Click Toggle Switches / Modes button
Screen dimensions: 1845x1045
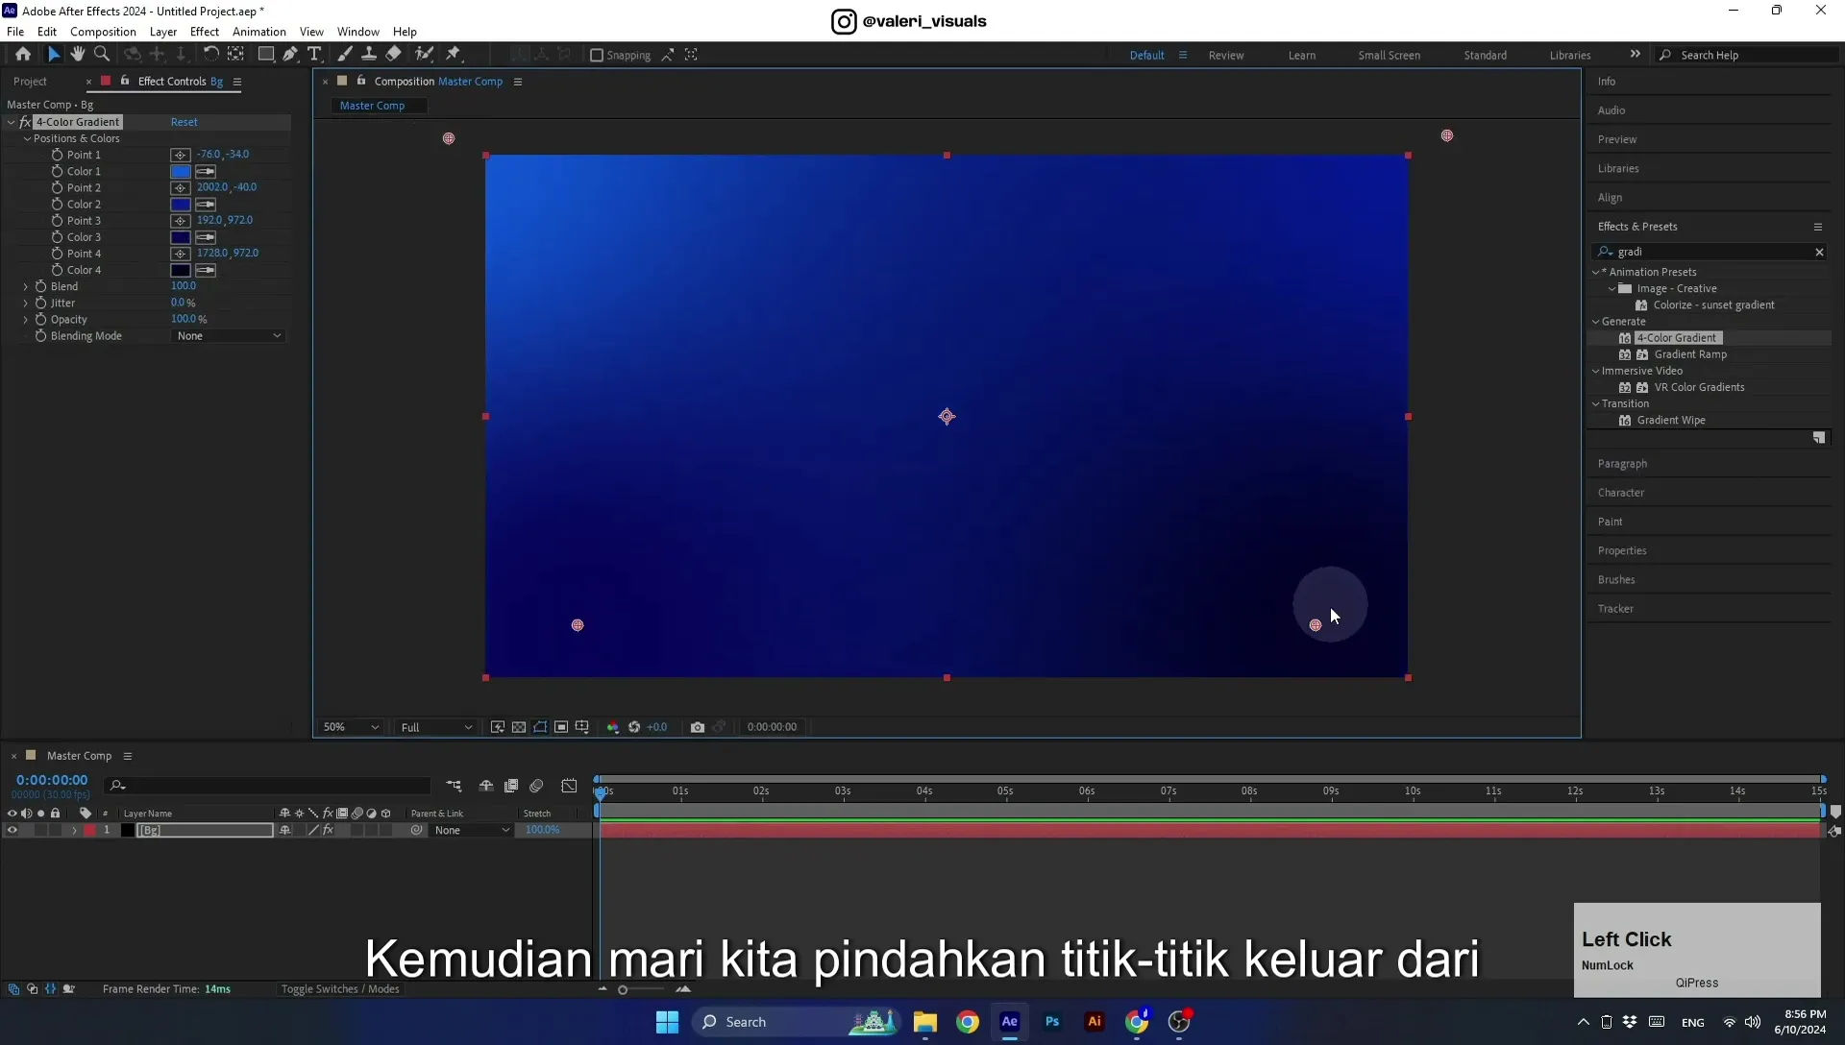(x=339, y=988)
